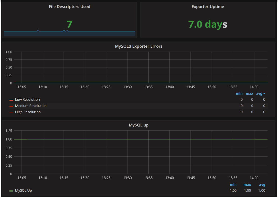Sort MySQL up legend by avg

click(262, 185)
